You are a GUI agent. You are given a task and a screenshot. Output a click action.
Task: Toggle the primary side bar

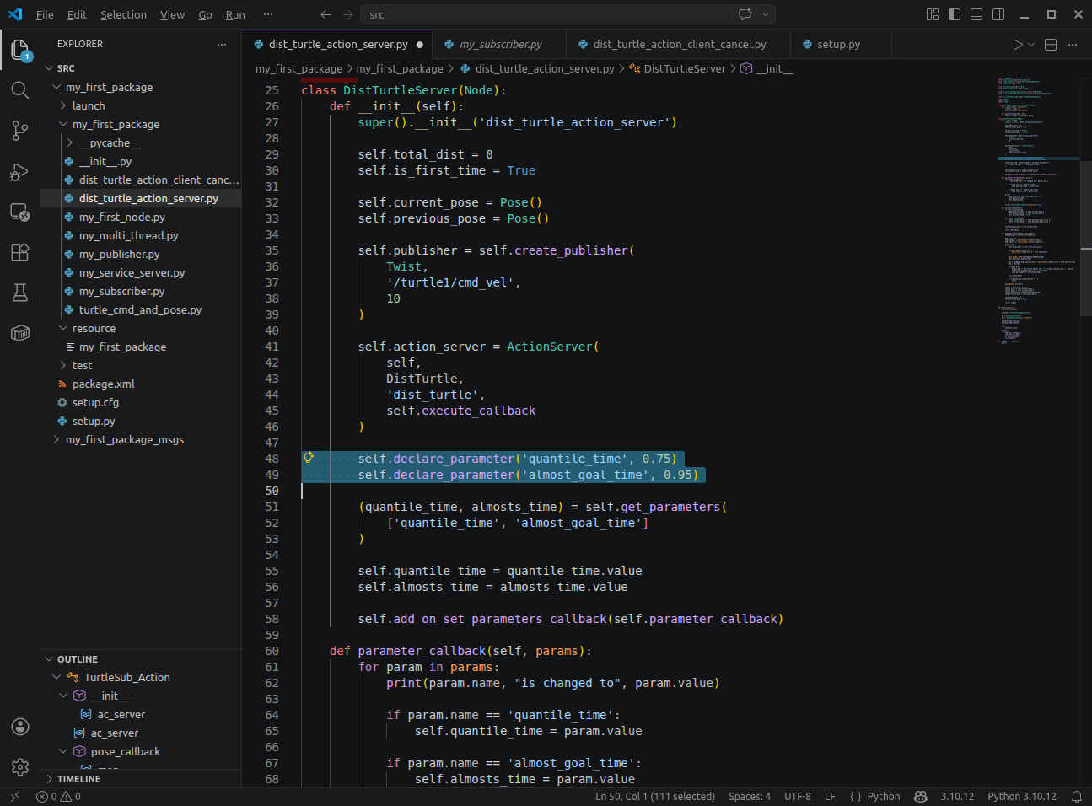(955, 14)
